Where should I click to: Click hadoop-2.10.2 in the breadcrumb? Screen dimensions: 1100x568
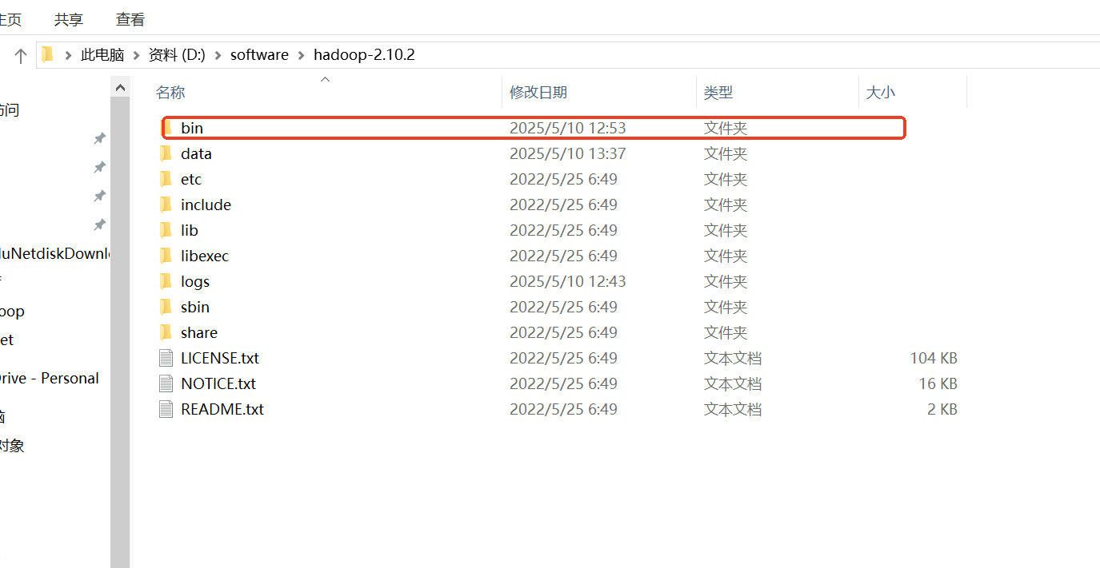click(364, 55)
